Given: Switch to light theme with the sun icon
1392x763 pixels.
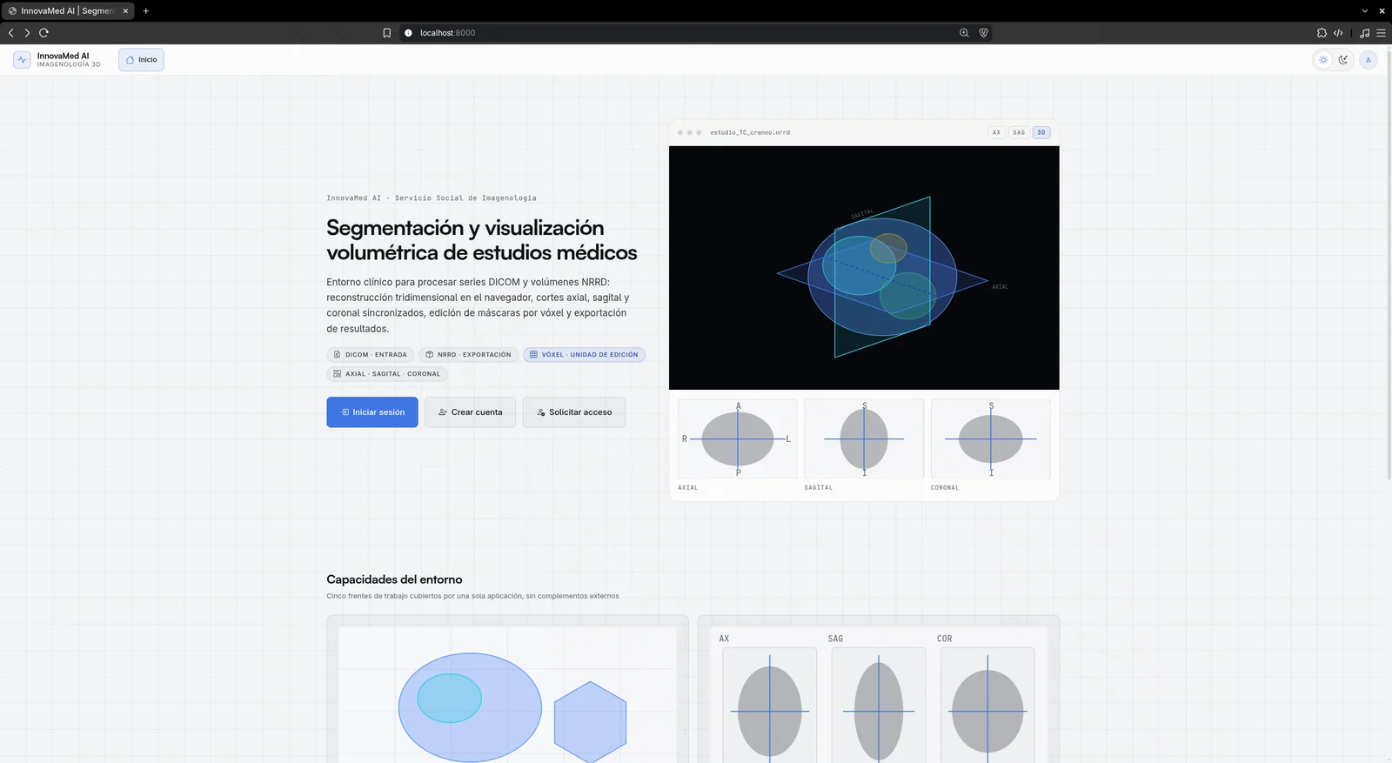Looking at the screenshot, I should click(x=1323, y=60).
